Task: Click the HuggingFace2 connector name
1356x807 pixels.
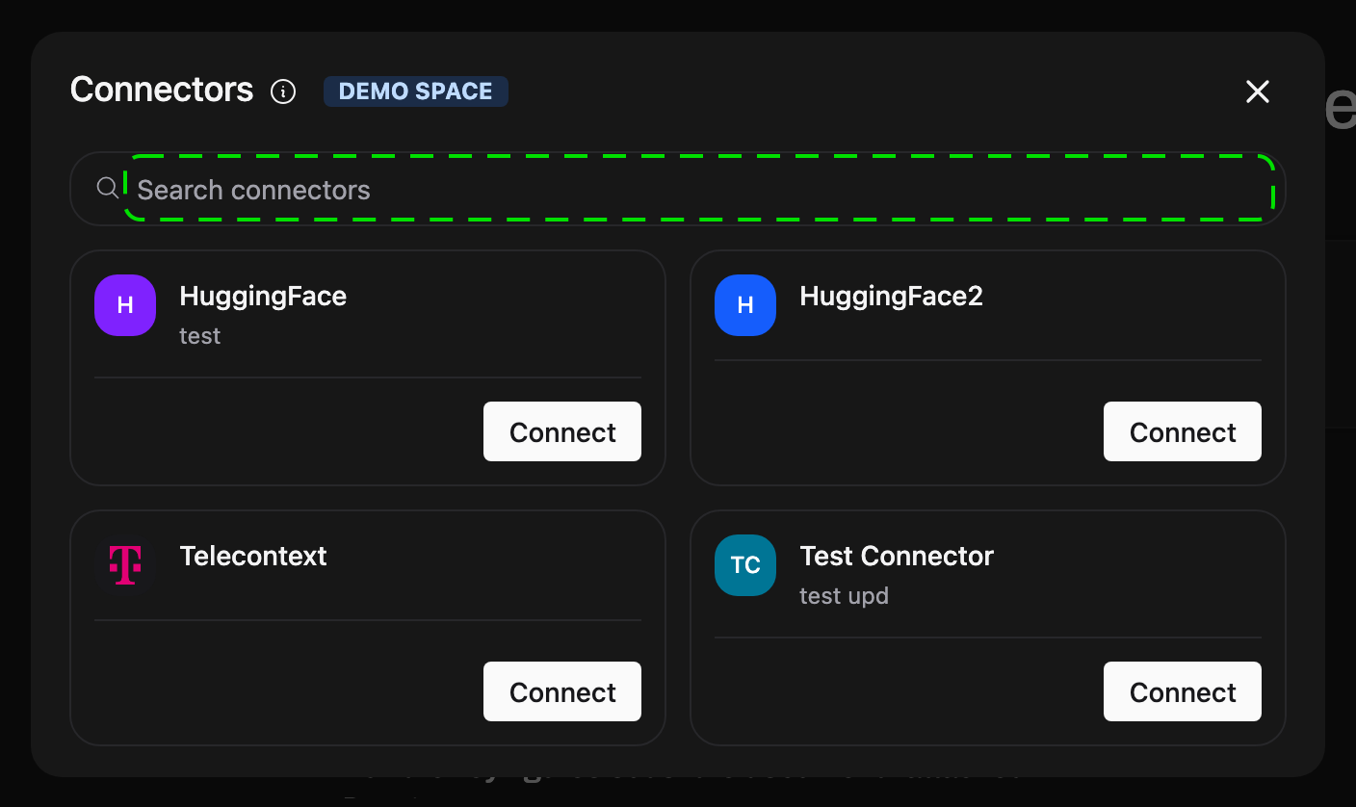Action: pyautogui.click(x=892, y=296)
